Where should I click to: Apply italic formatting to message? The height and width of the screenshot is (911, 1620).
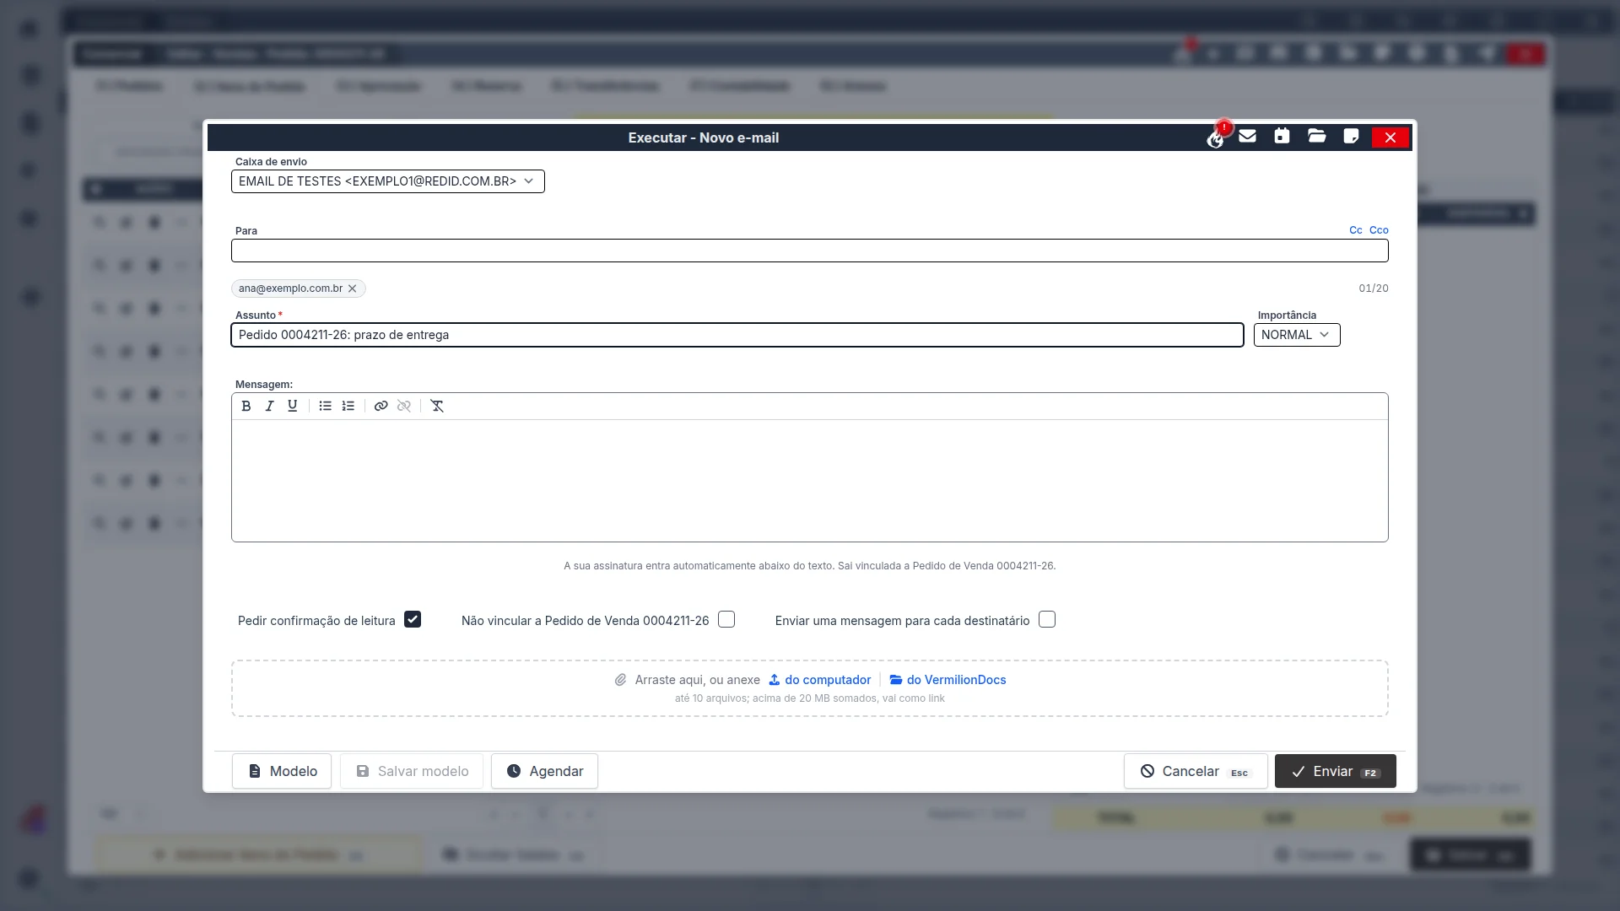click(269, 406)
